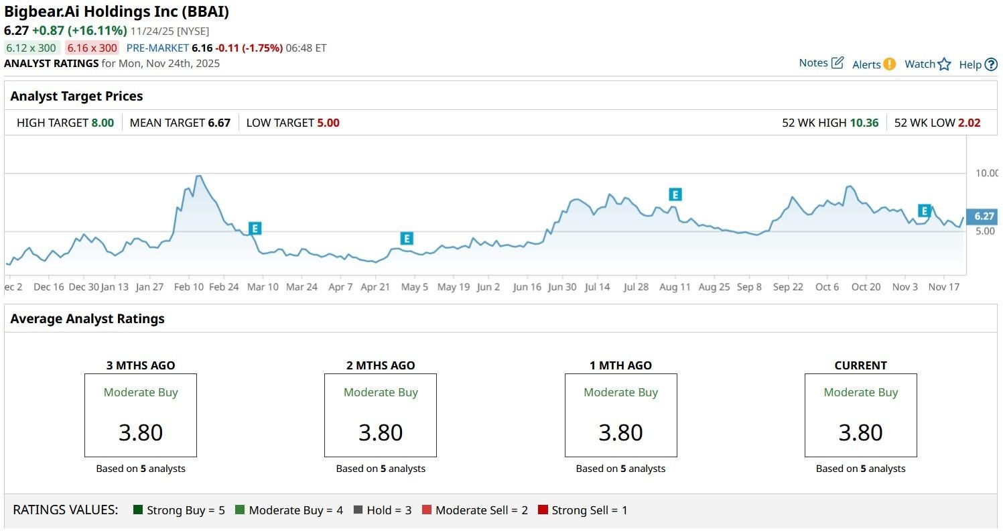Click the E earnings marker near Aug 11

[675, 194]
